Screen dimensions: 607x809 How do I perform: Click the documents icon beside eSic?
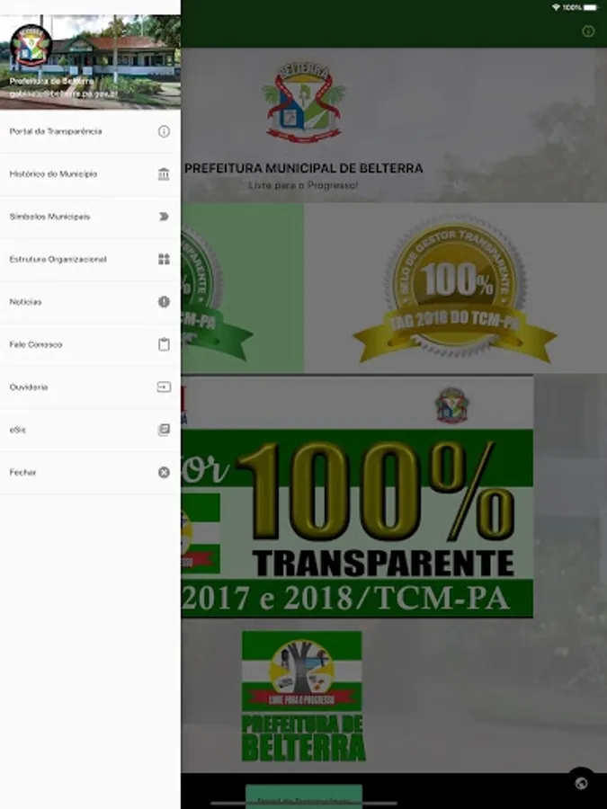(164, 430)
